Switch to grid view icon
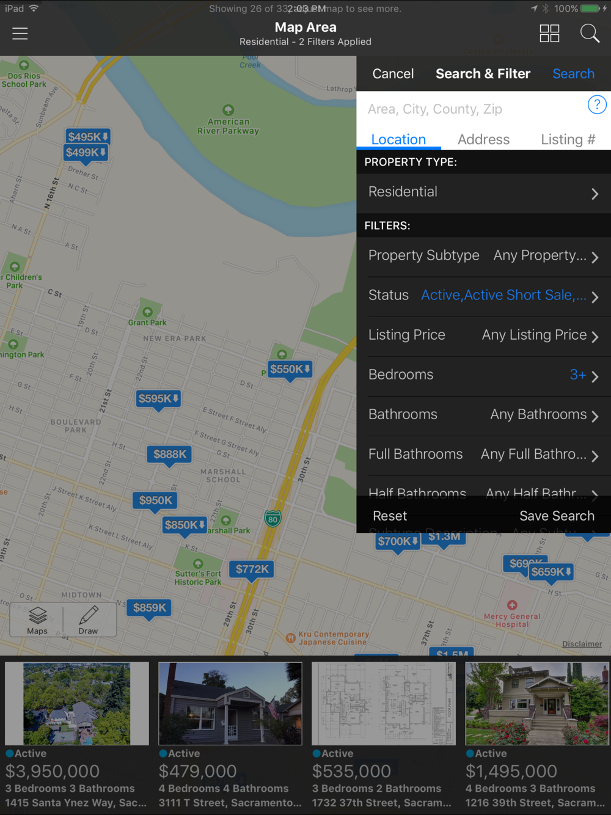Viewport: 611px width, 815px height. pos(549,34)
